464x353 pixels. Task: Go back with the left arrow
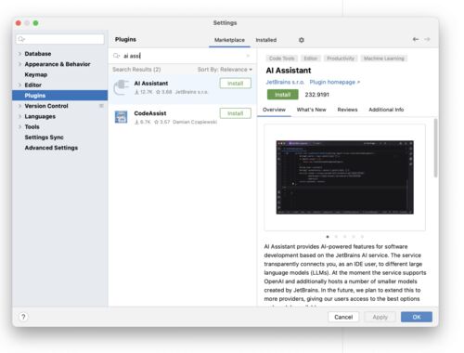coord(416,39)
